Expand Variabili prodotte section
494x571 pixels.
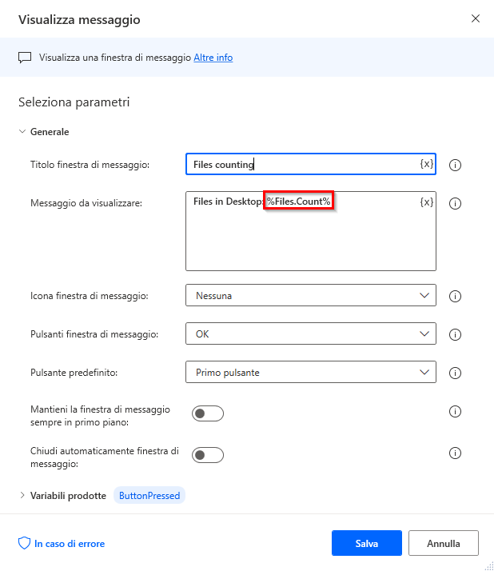pos(22,496)
